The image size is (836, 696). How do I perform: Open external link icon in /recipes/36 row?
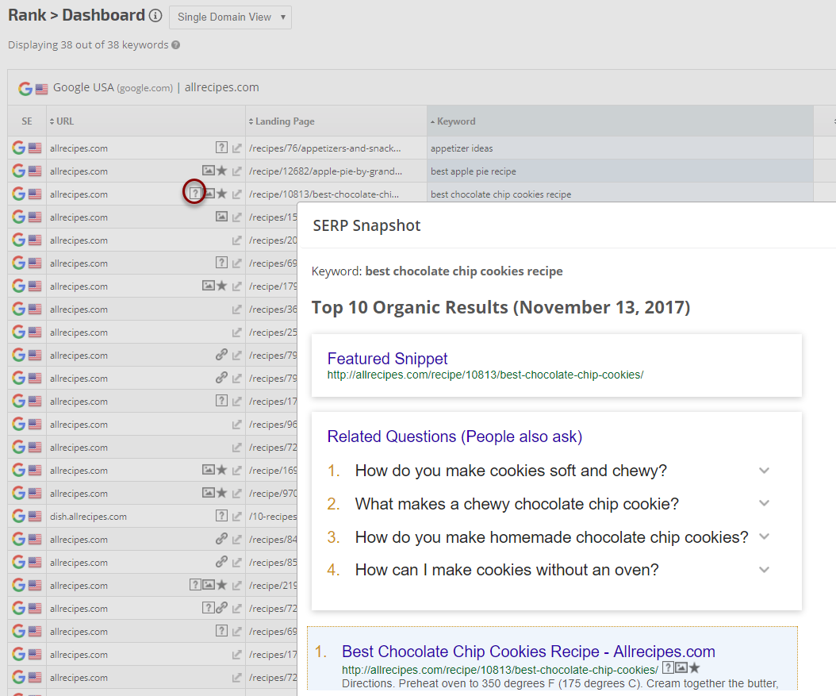tap(236, 309)
